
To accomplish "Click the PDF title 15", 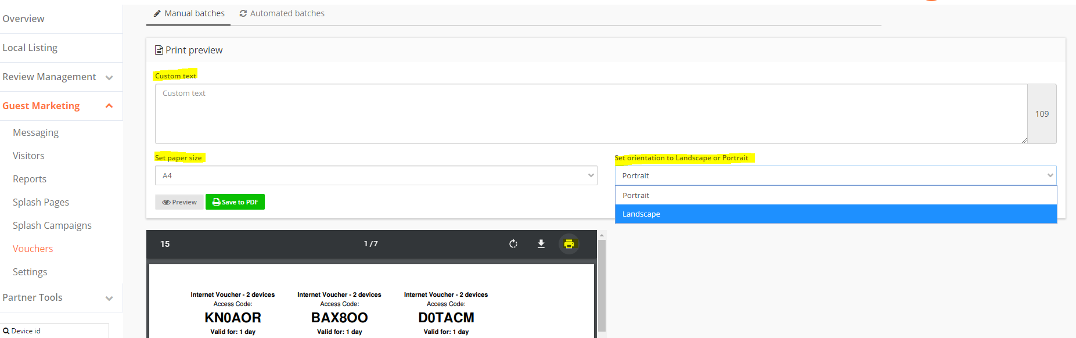I will click(x=165, y=244).
